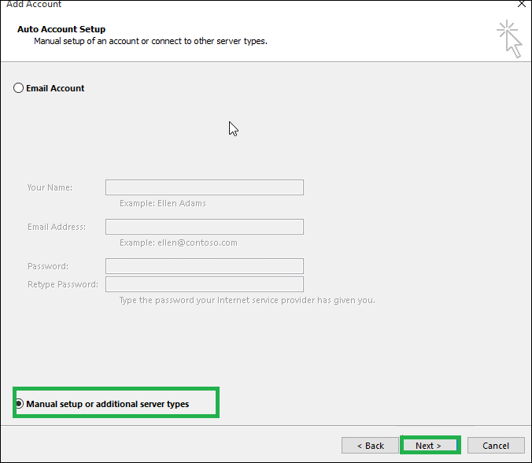Click the Retype Password label

63,284
